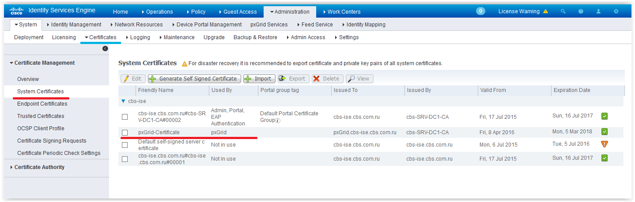Click green status icon for cbs-ise.cbs.com.ru#00001 row
This screenshot has width=635, height=202.
pyautogui.click(x=605, y=158)
